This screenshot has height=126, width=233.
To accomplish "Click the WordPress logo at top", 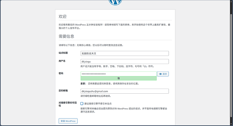I will 115,2.
